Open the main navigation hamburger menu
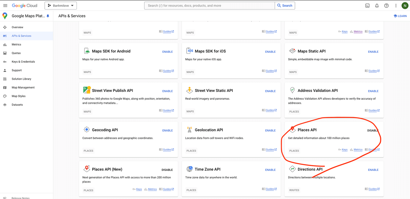Viewport: 410px width, 199px height. pyautogui.click(x=5, y=5)
